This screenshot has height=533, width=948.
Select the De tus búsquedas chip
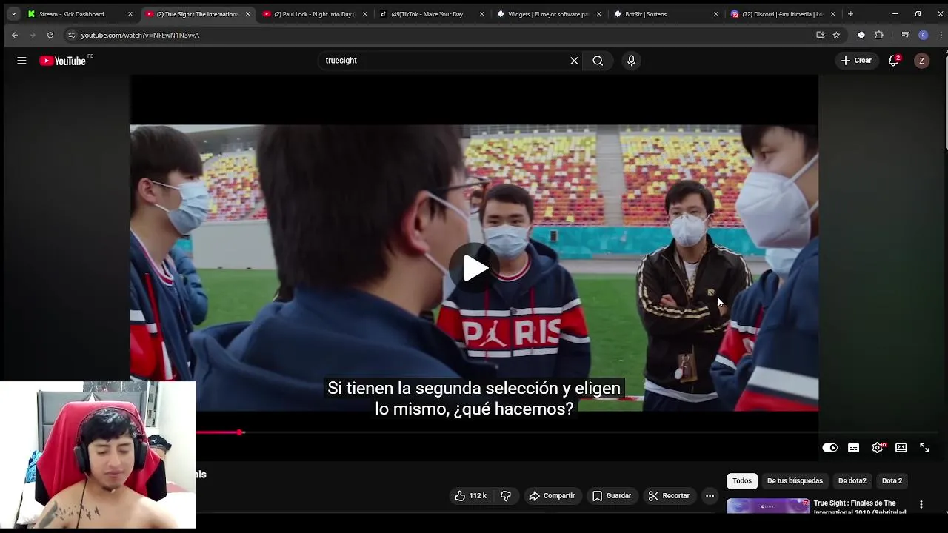coord(795,481)
